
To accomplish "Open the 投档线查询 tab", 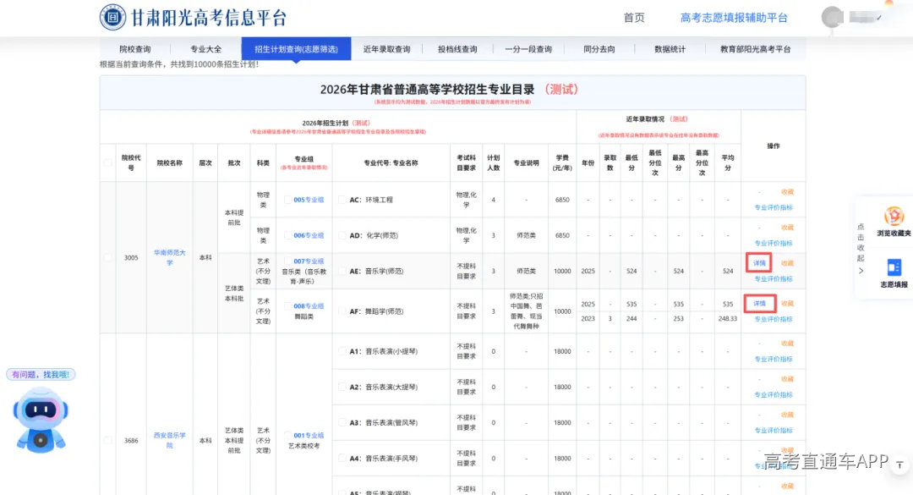I will 457,49.
